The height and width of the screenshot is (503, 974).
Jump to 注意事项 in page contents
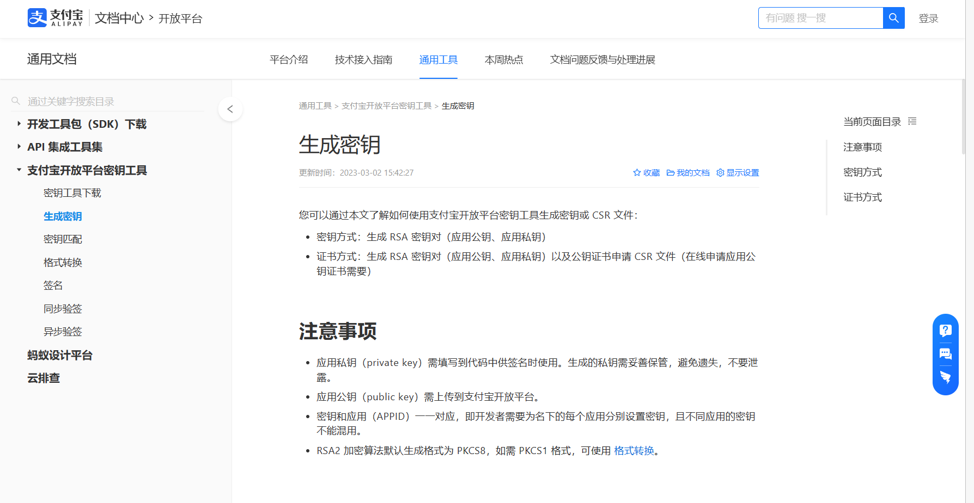point(862,147)
